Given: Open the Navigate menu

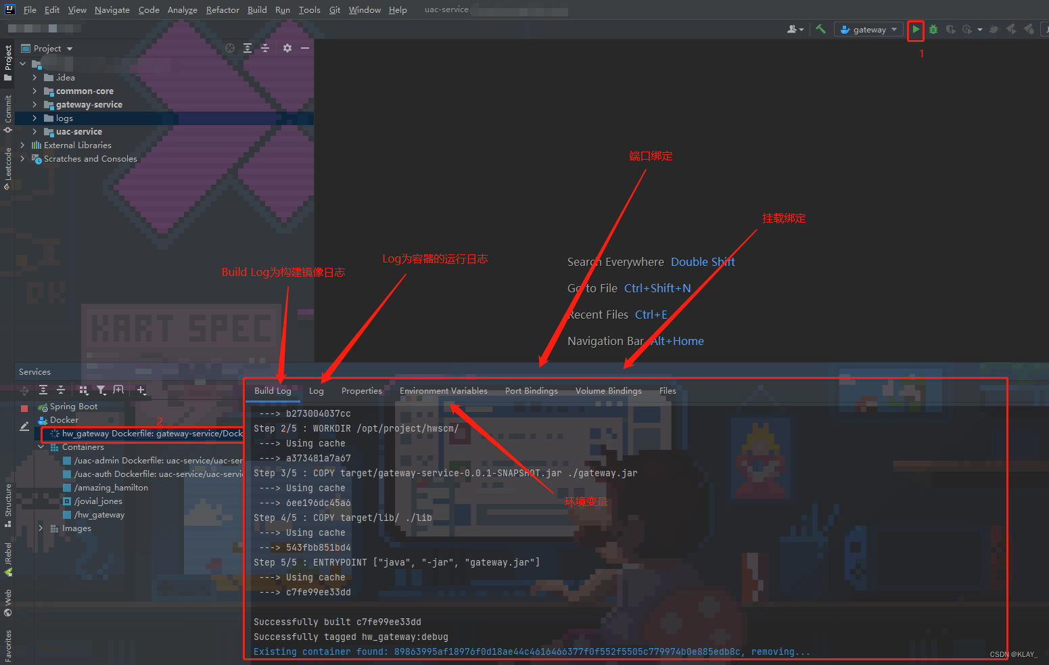Looking at the screenshot, I should (x=112, y=9).
